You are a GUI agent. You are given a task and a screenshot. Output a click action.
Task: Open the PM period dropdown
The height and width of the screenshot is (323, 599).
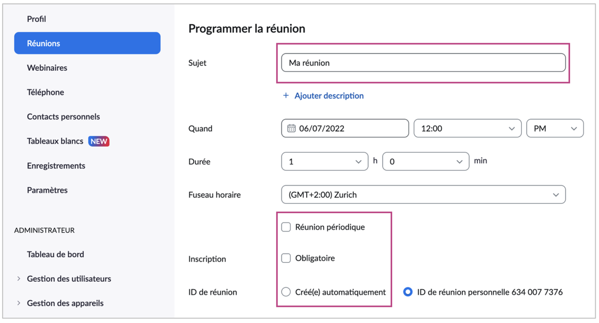pos(554,128)
